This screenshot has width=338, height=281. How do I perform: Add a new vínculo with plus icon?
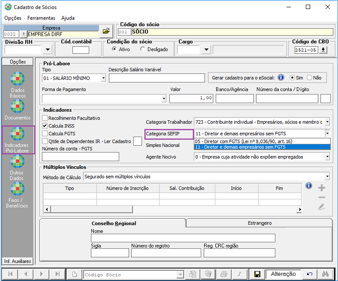pyautogui.click(x=321, y=188)
